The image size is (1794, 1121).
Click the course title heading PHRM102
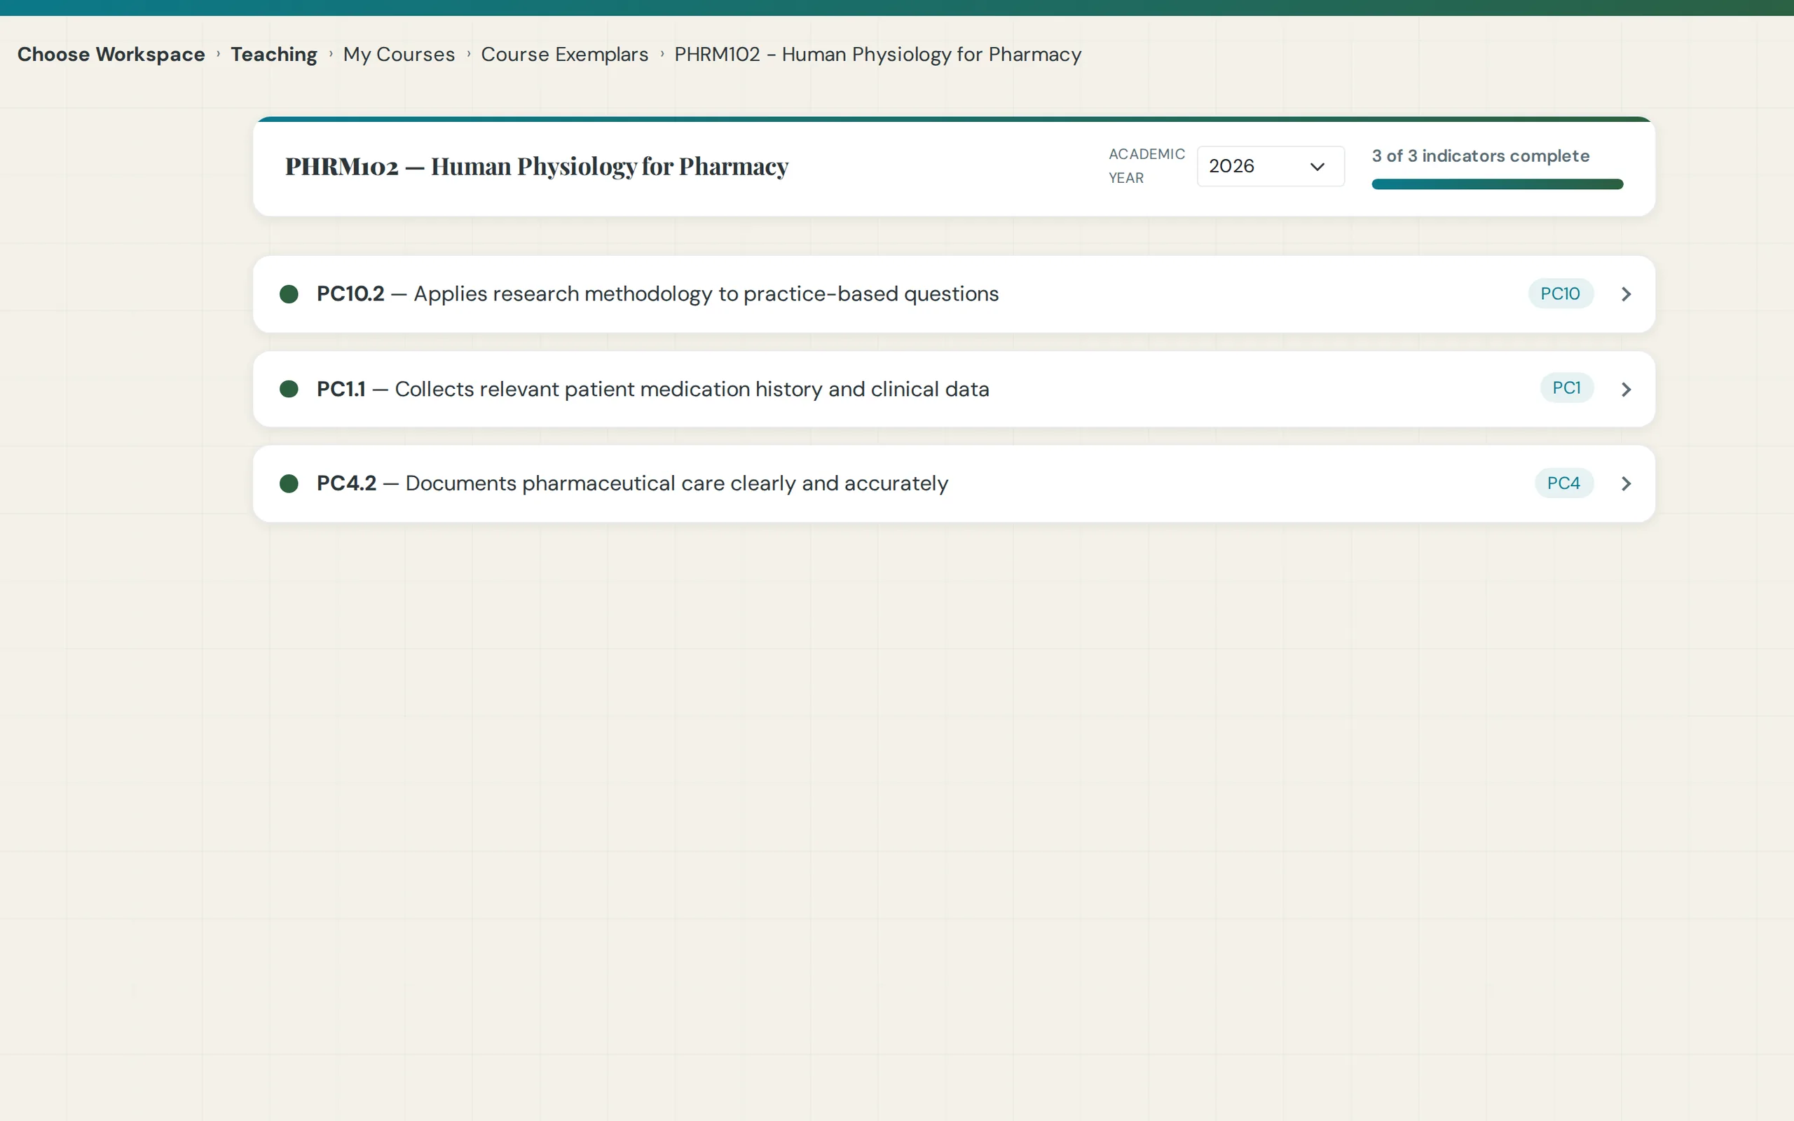[x=537, y=166]
